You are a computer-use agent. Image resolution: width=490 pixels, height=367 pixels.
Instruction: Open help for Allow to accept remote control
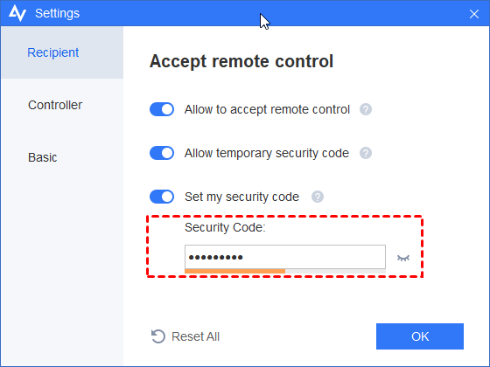tap(366, 109)
